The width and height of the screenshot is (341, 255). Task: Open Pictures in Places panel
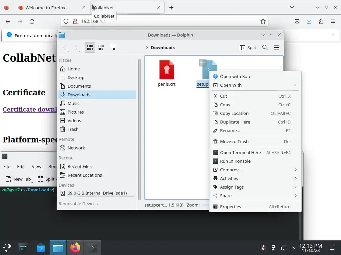pos(97,112)
